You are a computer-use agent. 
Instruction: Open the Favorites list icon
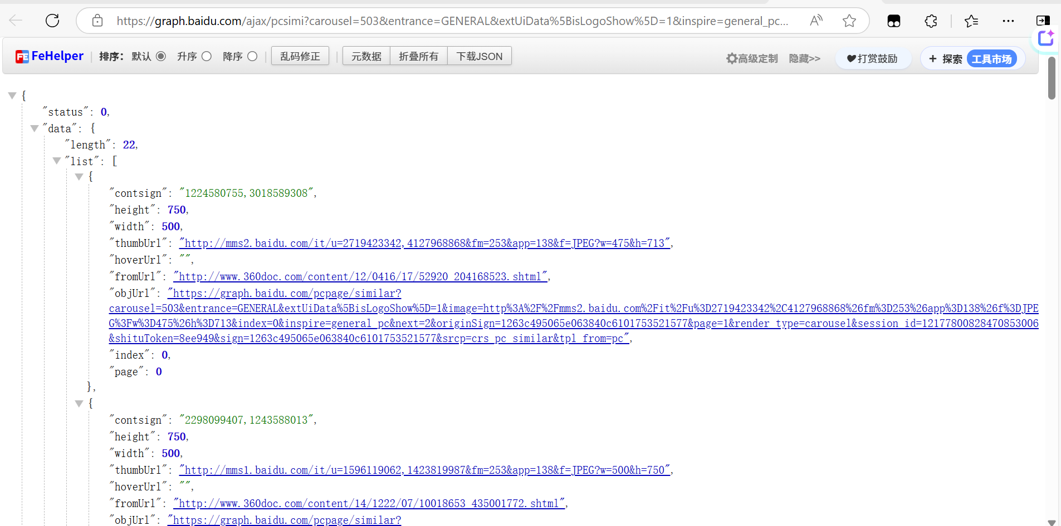pyautogui.click(x=971, y=21)
